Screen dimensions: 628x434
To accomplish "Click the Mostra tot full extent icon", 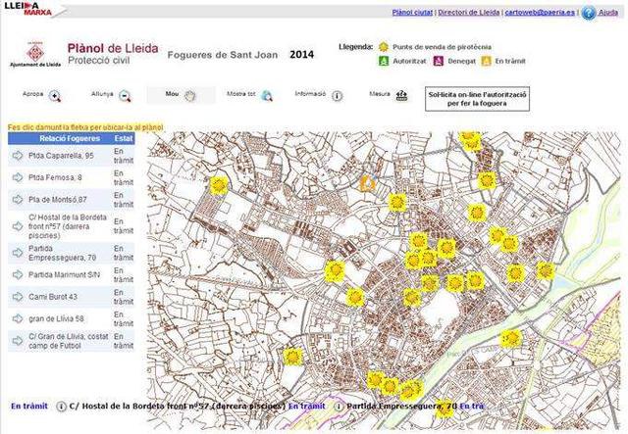I will (264, 96).
